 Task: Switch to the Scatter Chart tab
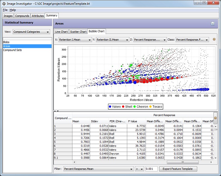tap(78, 32)
